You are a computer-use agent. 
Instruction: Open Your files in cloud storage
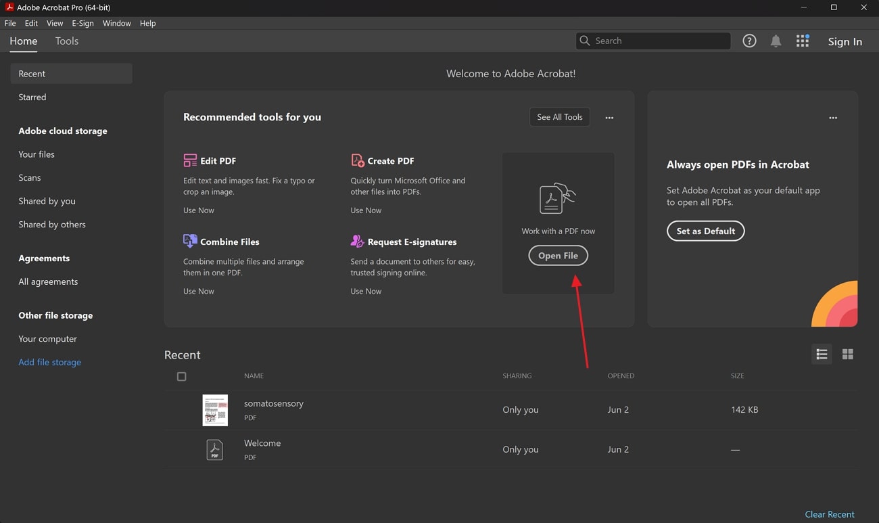[37, 154]
